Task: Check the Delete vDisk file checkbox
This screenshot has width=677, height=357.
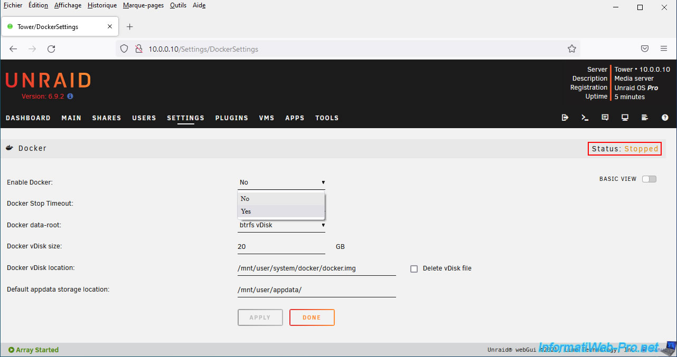Action: point(414,268)
